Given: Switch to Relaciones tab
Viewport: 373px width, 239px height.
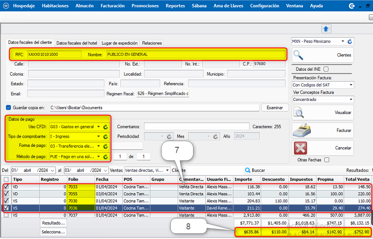Looking at the screenshot, I should tap(152, 43).
